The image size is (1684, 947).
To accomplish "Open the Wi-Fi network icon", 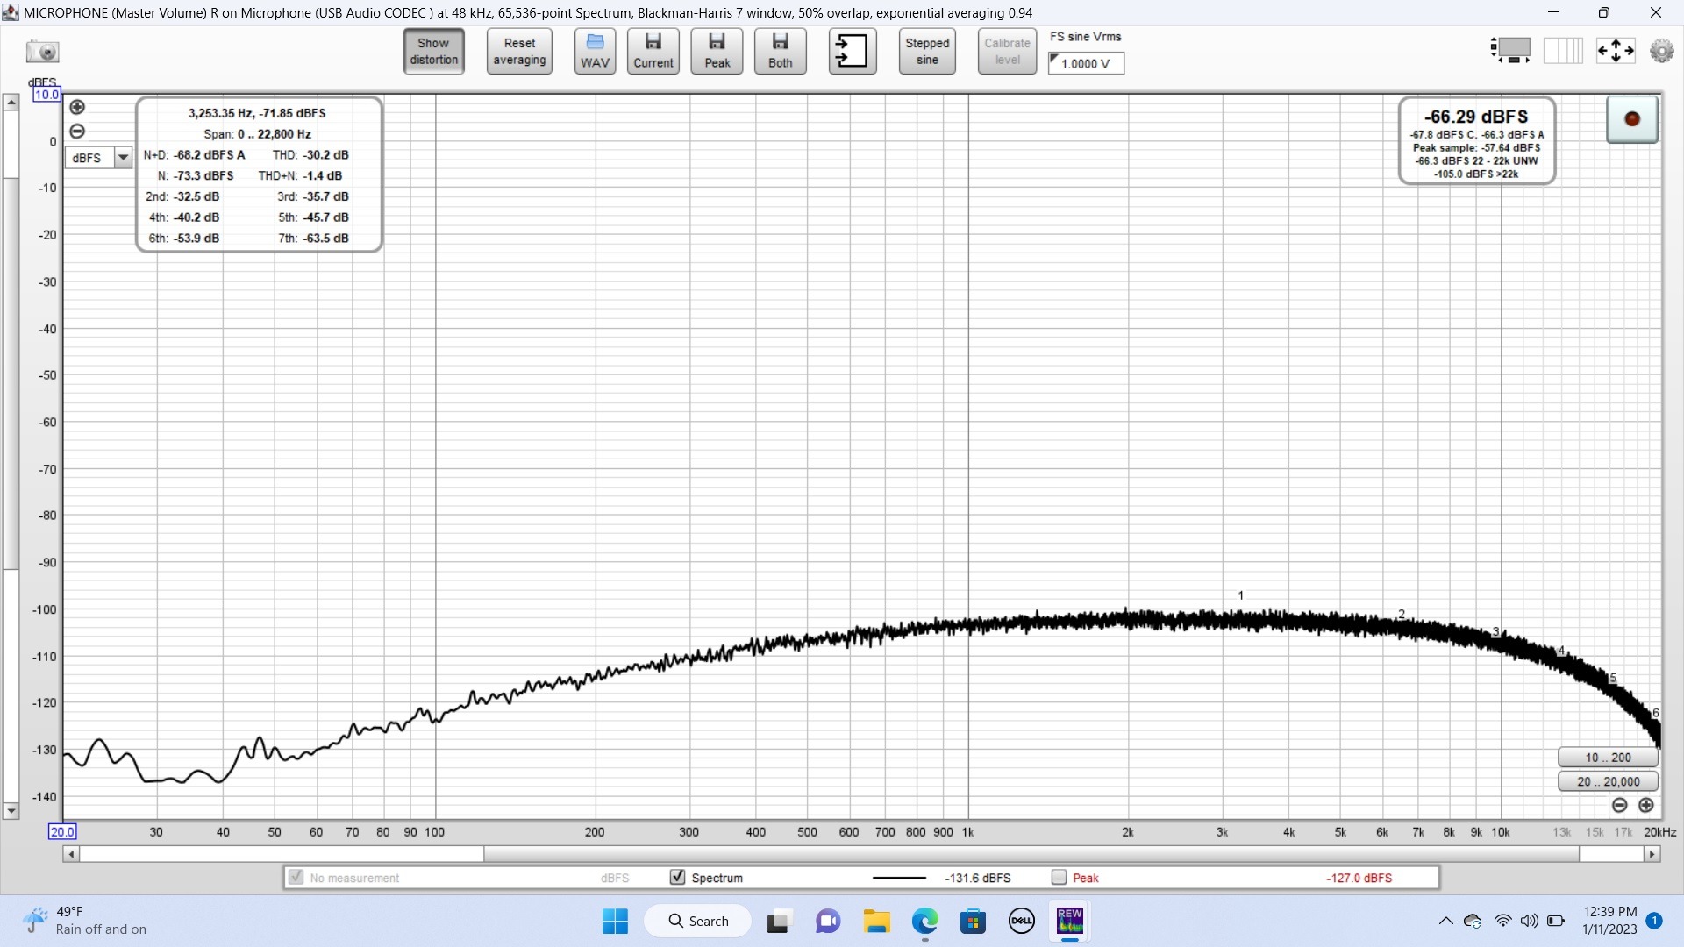I will 1503,921.
